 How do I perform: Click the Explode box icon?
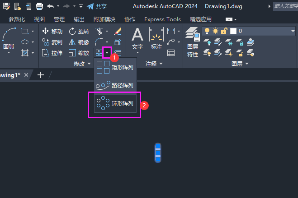point(118,42)
